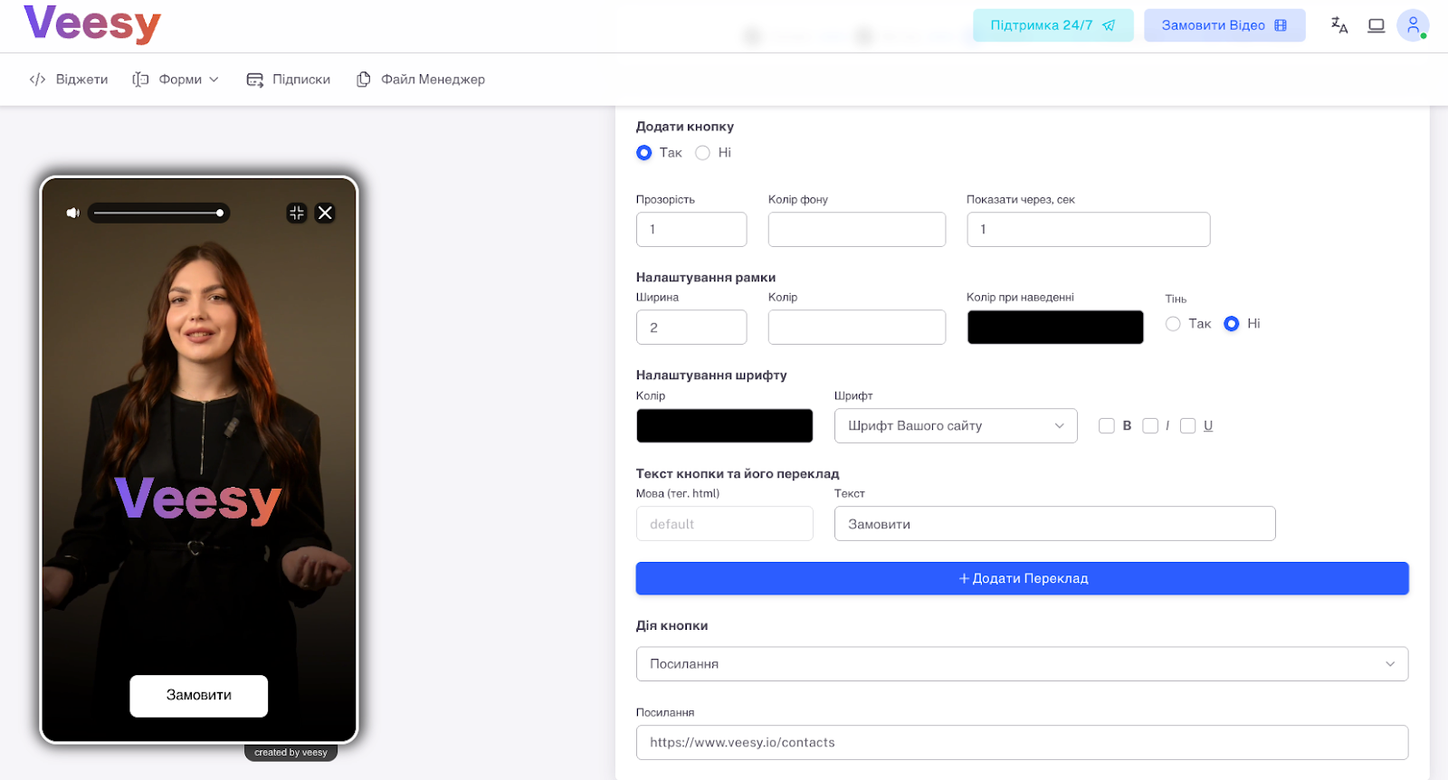Click the Підтримка 24/7 button

pos(1053,25)
